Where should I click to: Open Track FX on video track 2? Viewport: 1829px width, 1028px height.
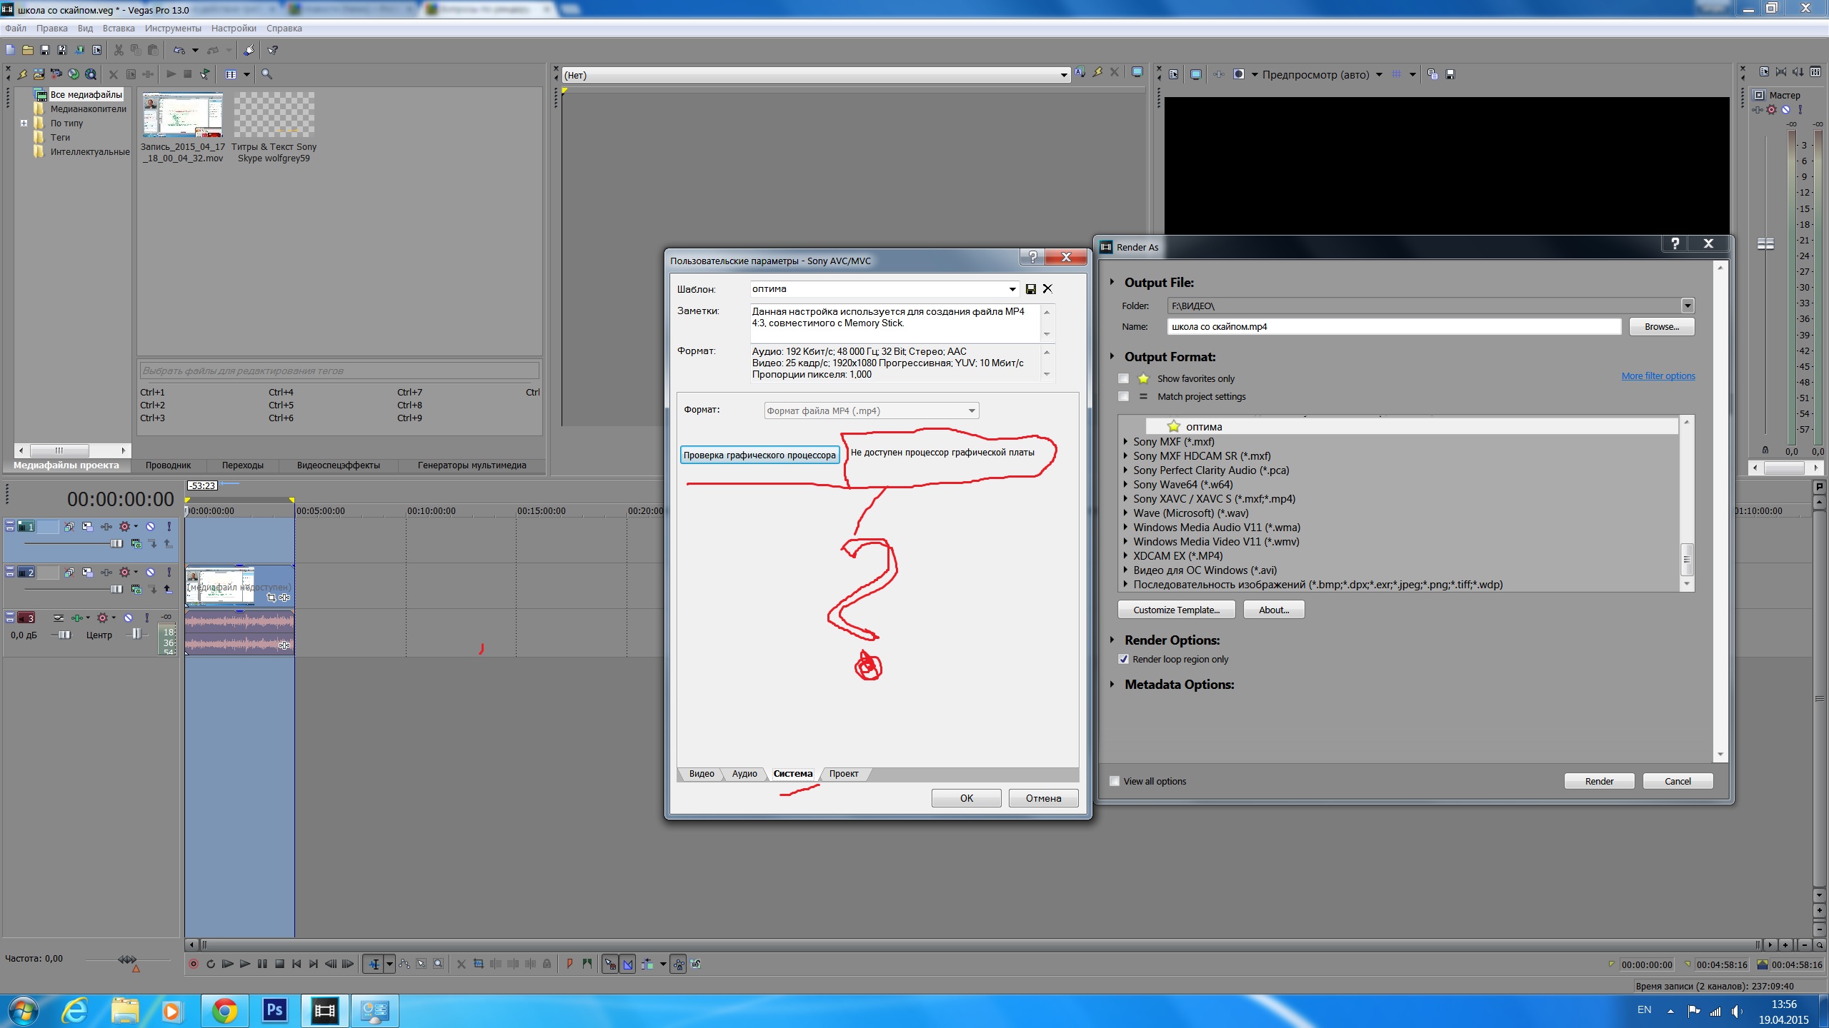[106, 573]
